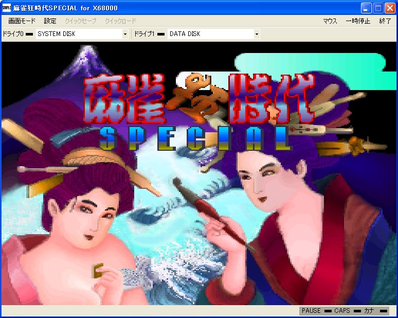The image size is (398, 318).
Task: Click the ドライブ0 label
Action: tap(13, 34)
